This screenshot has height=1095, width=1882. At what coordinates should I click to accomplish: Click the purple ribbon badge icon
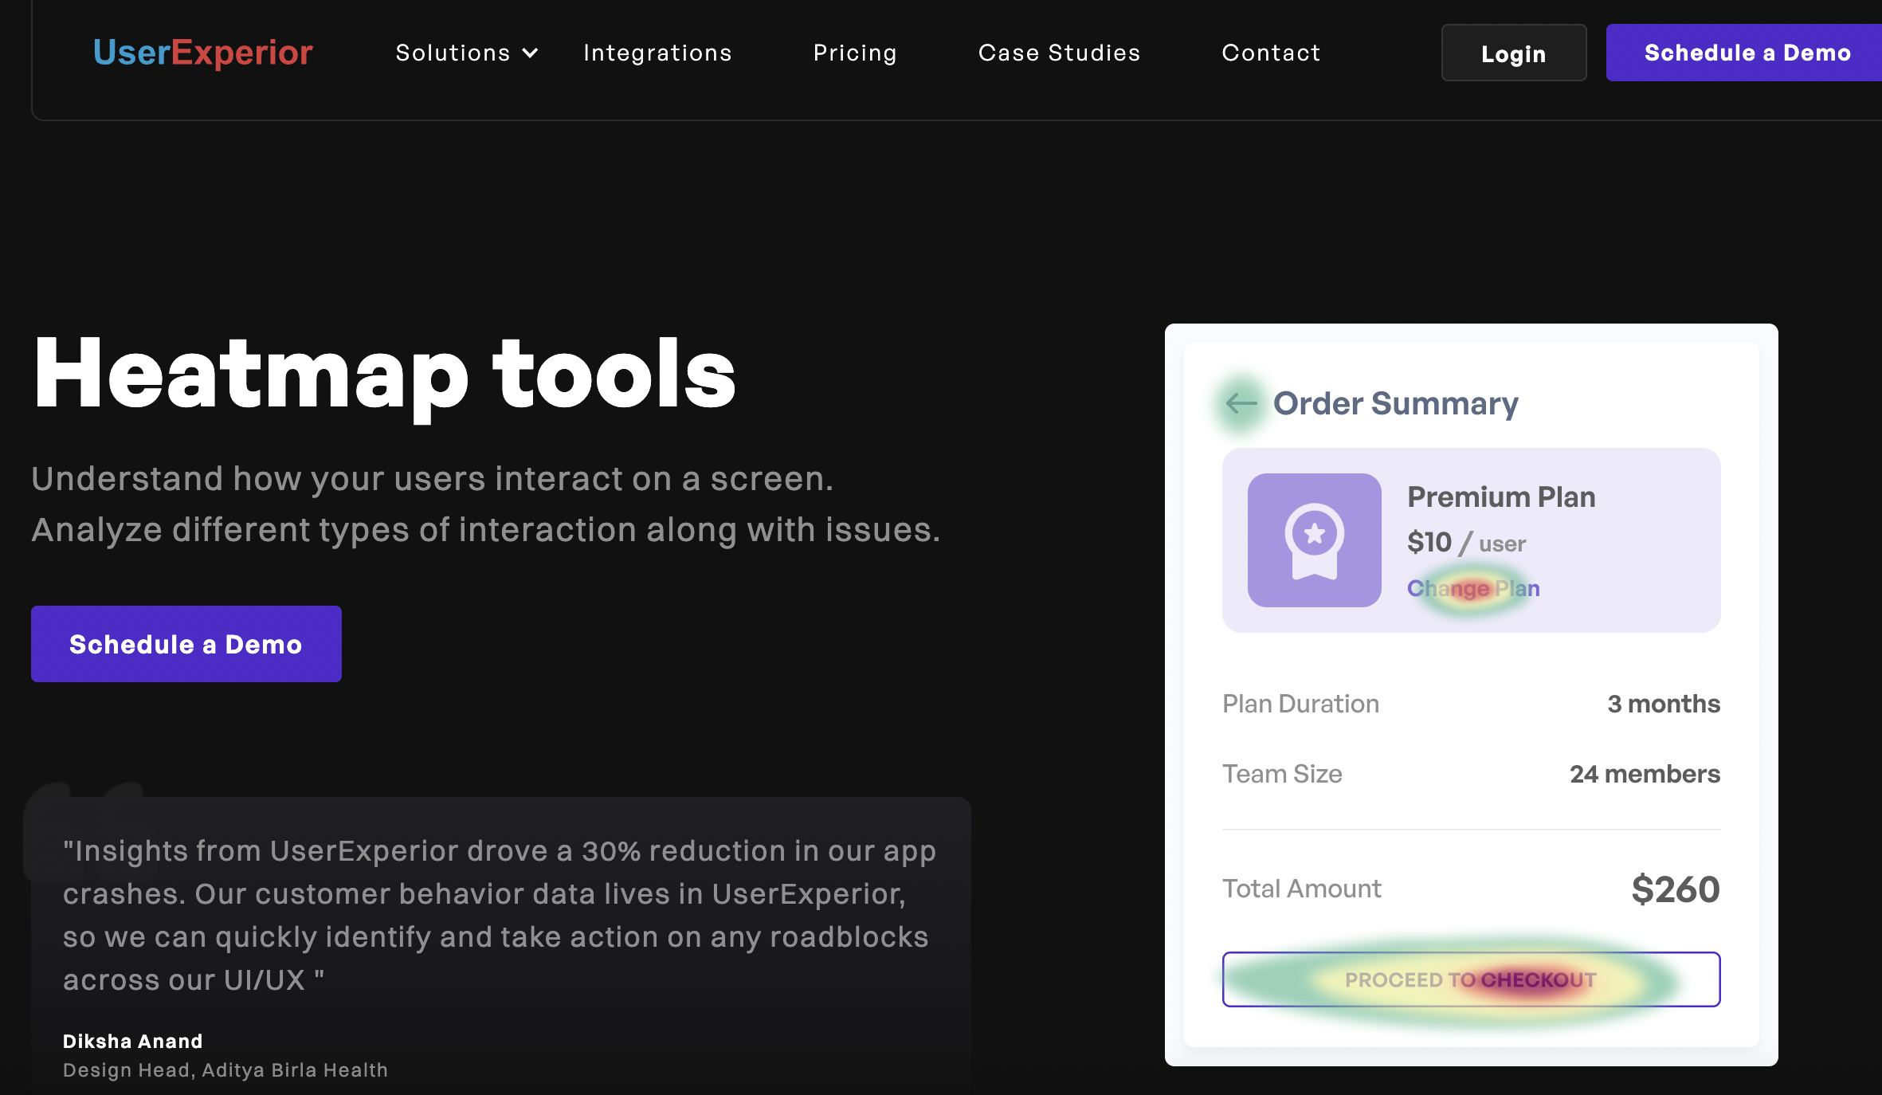[x=1313, y=540]
